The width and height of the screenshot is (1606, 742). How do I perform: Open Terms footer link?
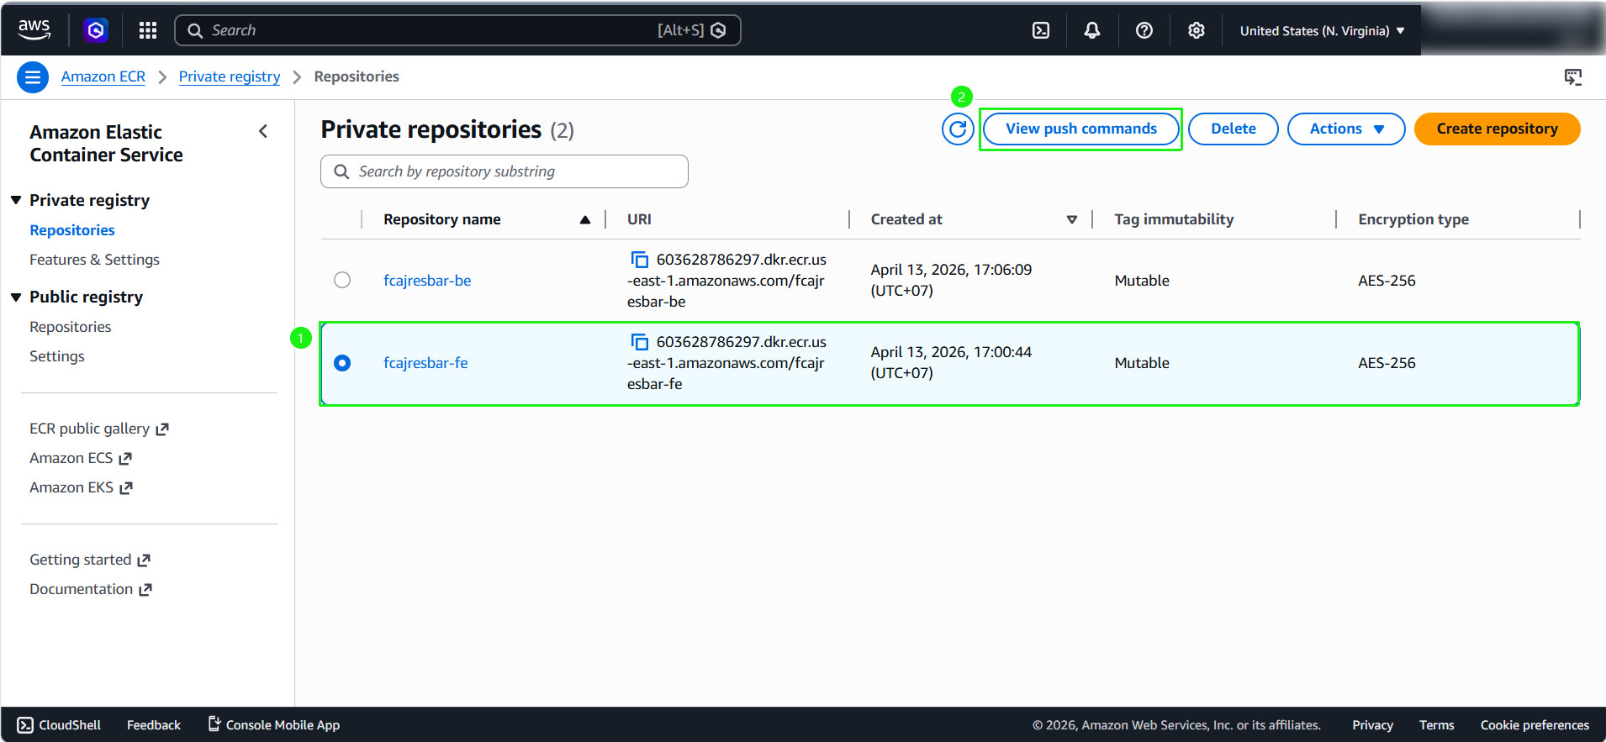point(1436,725)
